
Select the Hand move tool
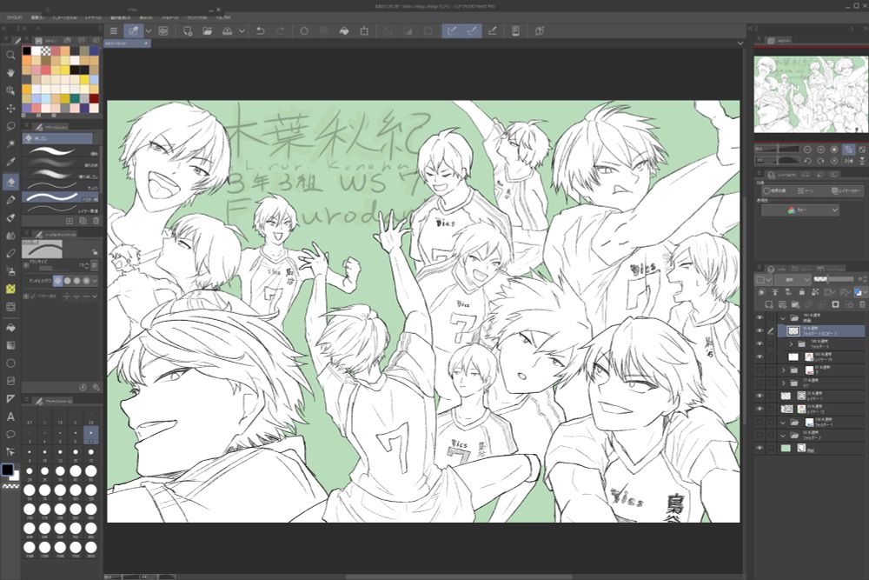click(x=10, y=73)
